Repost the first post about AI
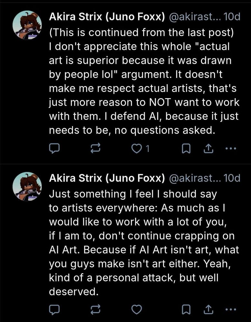The image size is (251, 322). pyautogui.click(x=96, y=148)
